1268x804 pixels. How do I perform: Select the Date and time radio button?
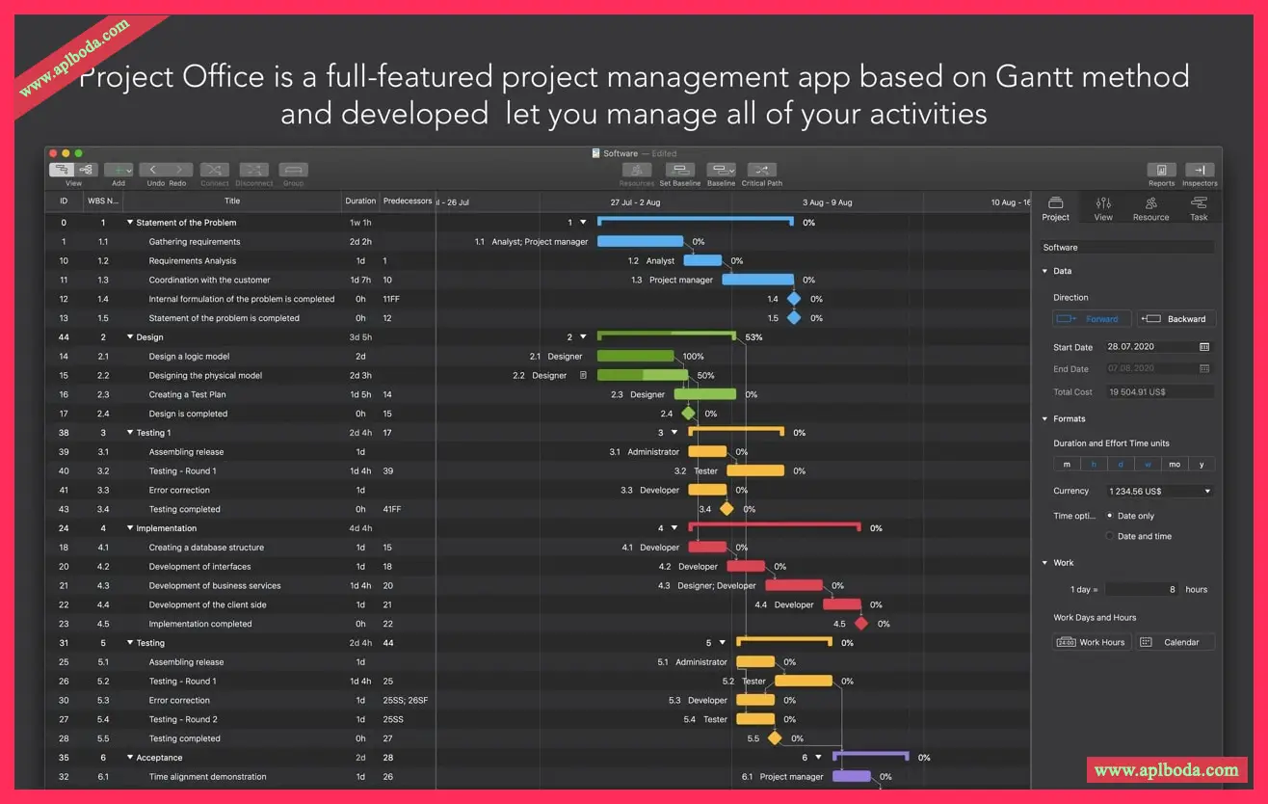tap(1110, 536)
